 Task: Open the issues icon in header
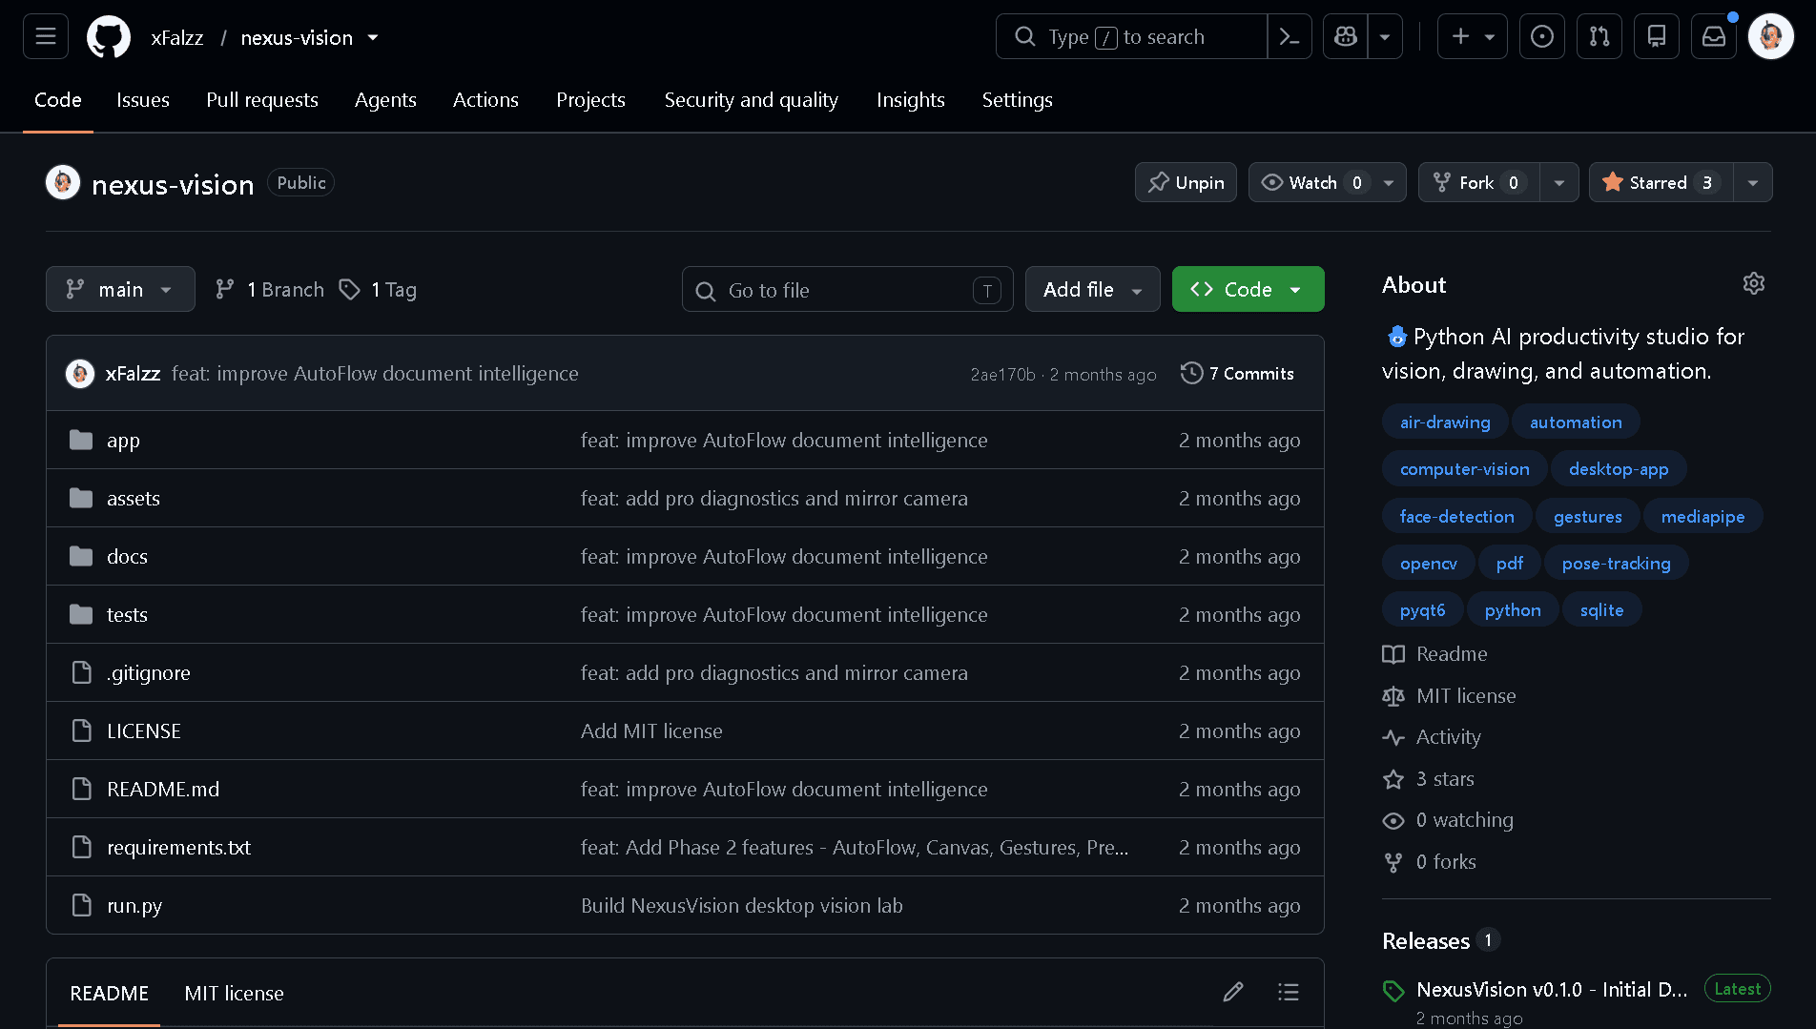tap(1542, 37)
